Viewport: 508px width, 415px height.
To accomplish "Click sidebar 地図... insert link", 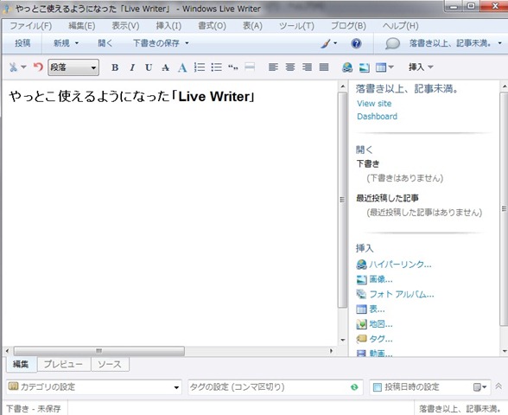I will coord(381,324).
